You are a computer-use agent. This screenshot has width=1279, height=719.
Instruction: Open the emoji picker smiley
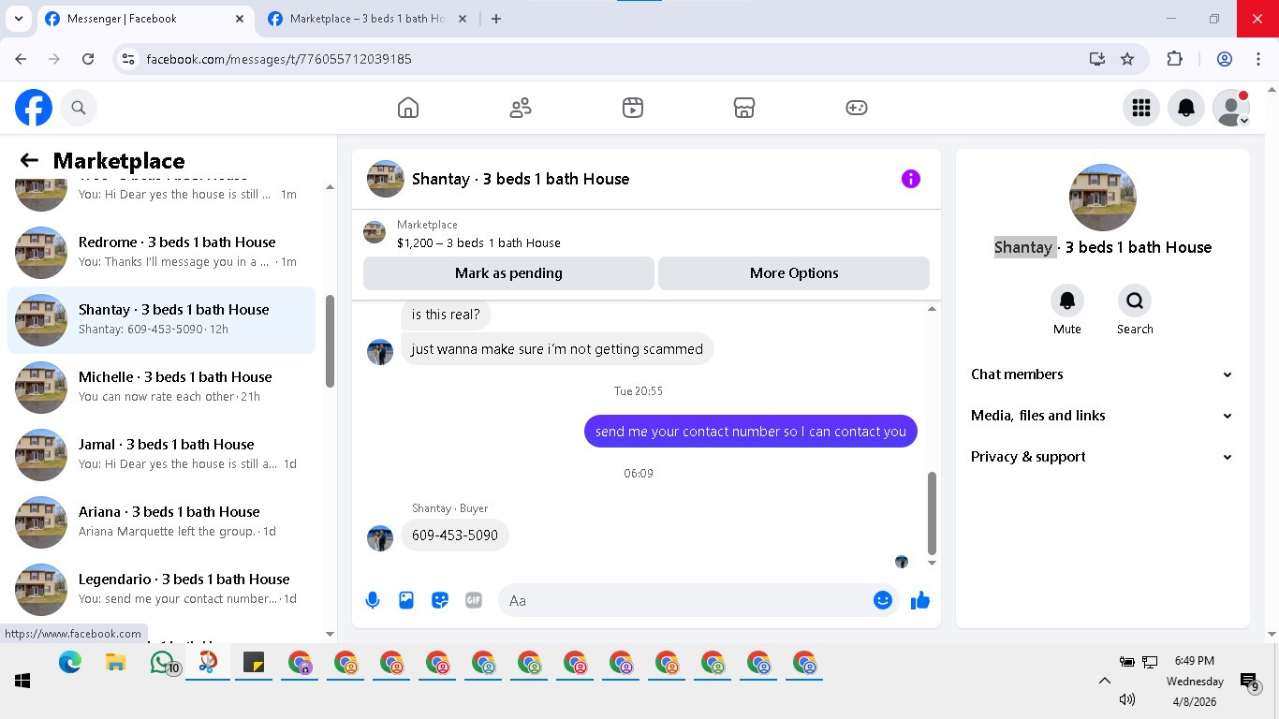coord(883,600)
